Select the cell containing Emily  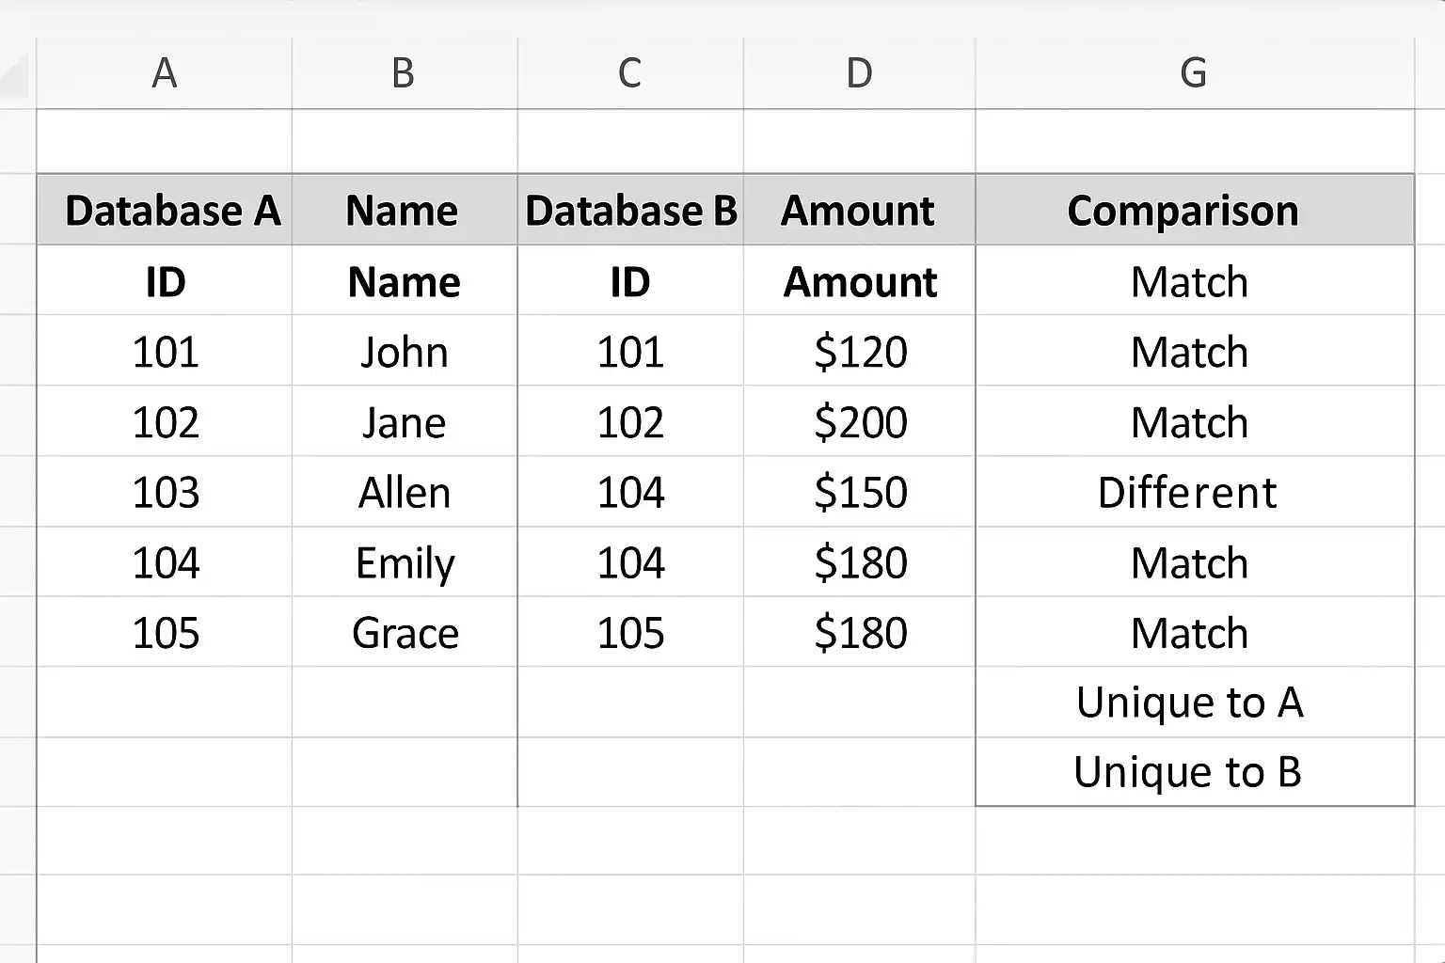[405, 562]
